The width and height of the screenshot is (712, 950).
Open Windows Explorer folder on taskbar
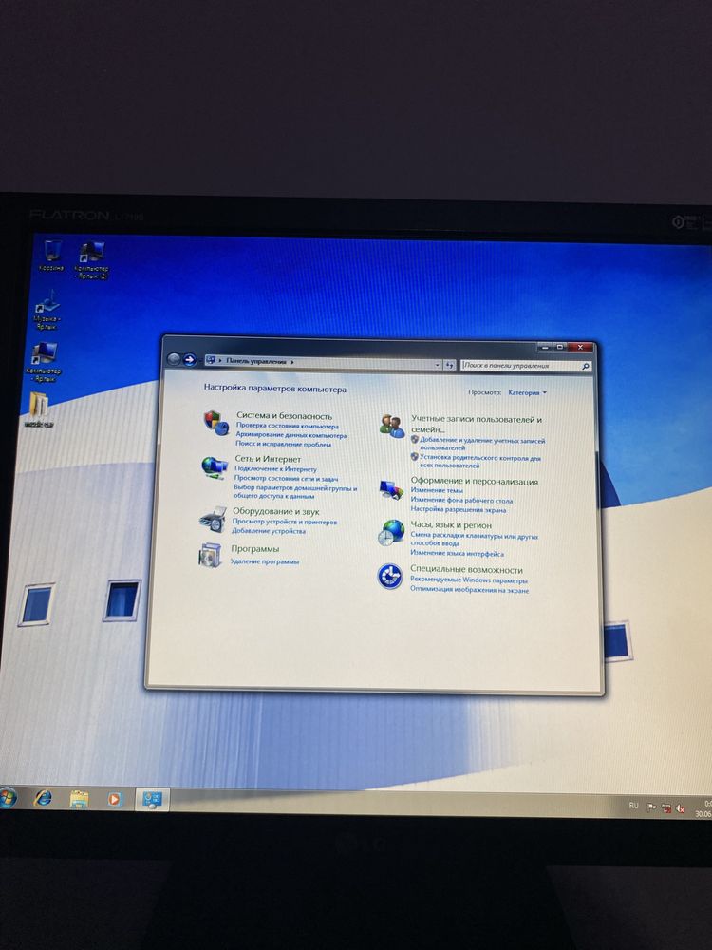[80, 799]
